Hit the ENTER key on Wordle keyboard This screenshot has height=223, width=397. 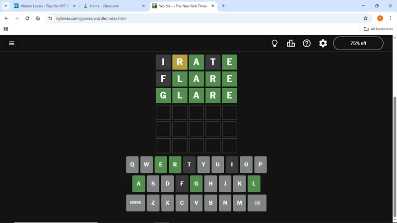tap(135, 203)
